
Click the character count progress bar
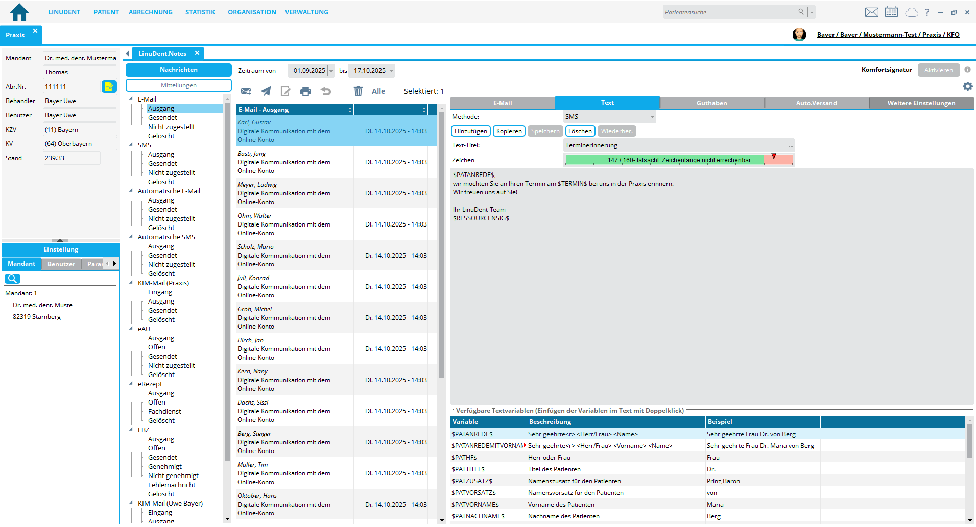click(x=679, y=160)
